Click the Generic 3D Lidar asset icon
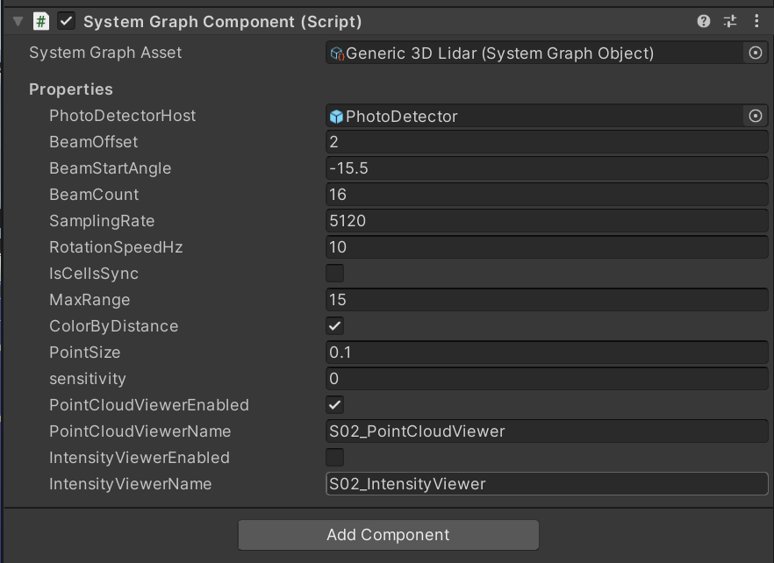 point(336,53)
